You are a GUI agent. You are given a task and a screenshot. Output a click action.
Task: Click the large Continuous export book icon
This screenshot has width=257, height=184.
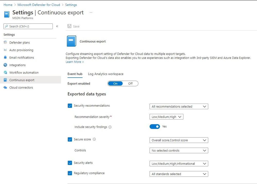click(72, 41)
